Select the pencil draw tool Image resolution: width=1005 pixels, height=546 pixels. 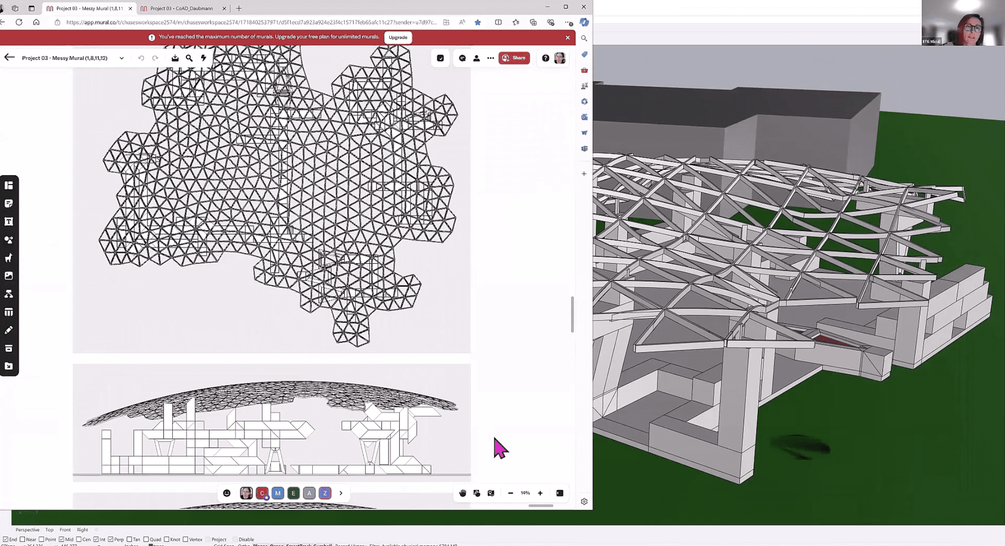click(8, 330)
